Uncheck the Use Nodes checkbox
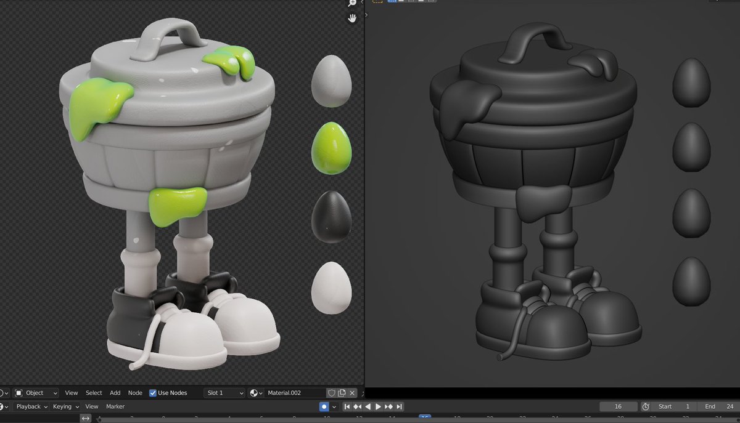The height and width of the screenshot is (423, 740). point(153,393)
